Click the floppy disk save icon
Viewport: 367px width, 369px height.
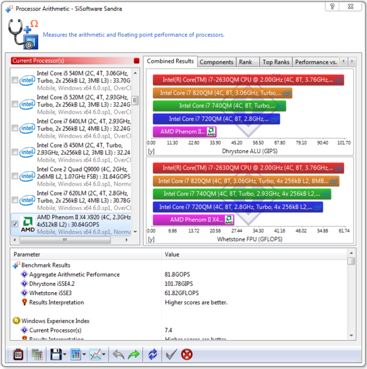coord(56,354)
